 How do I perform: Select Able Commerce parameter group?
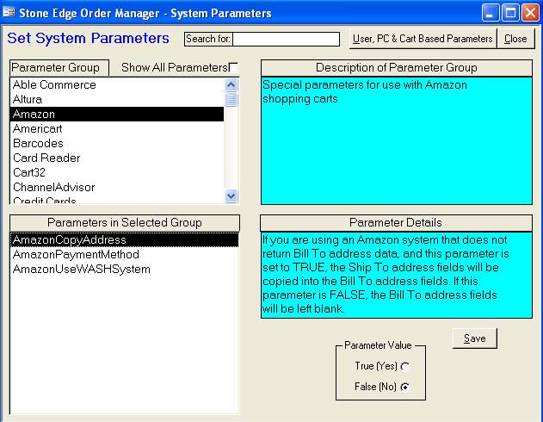(117, 85)
